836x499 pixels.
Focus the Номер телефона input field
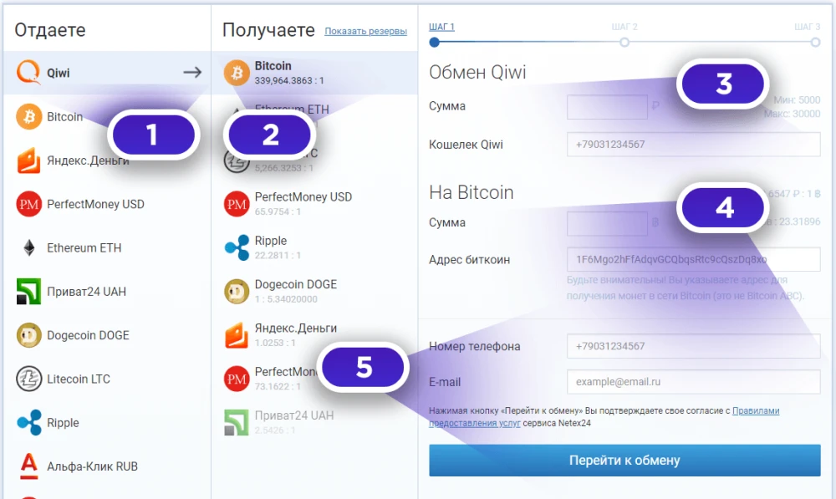coord(693,346)
